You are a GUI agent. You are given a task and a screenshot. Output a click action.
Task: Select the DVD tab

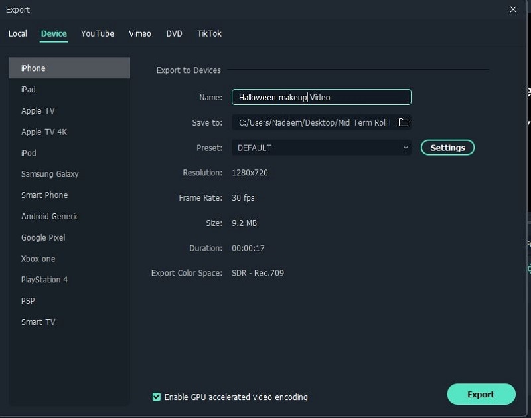point(175,33)
